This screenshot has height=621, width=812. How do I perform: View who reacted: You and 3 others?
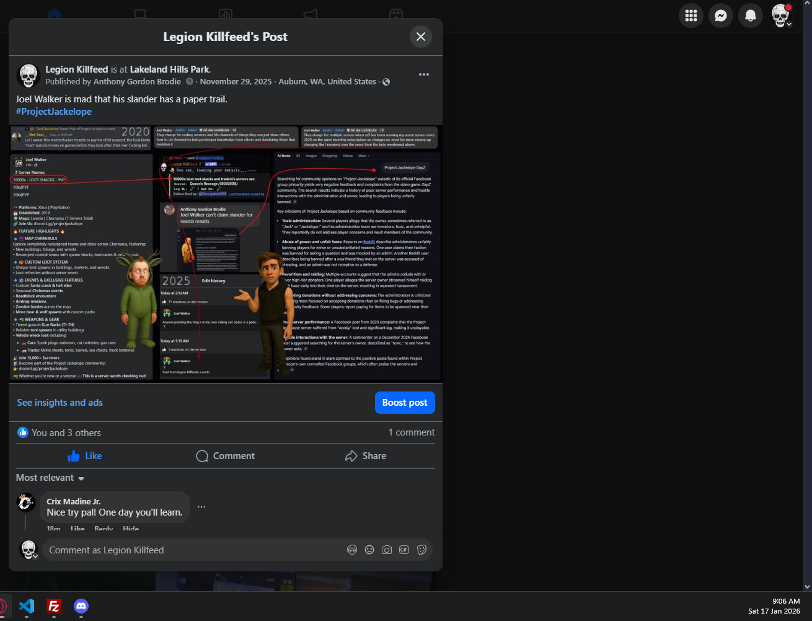(x=66, y=433)
